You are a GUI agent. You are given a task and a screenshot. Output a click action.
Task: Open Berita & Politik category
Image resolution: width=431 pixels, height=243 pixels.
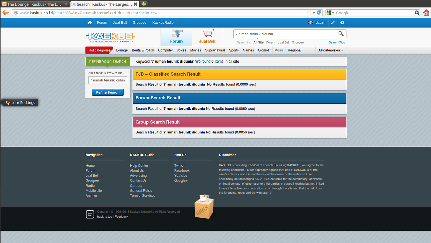point(143,50)
